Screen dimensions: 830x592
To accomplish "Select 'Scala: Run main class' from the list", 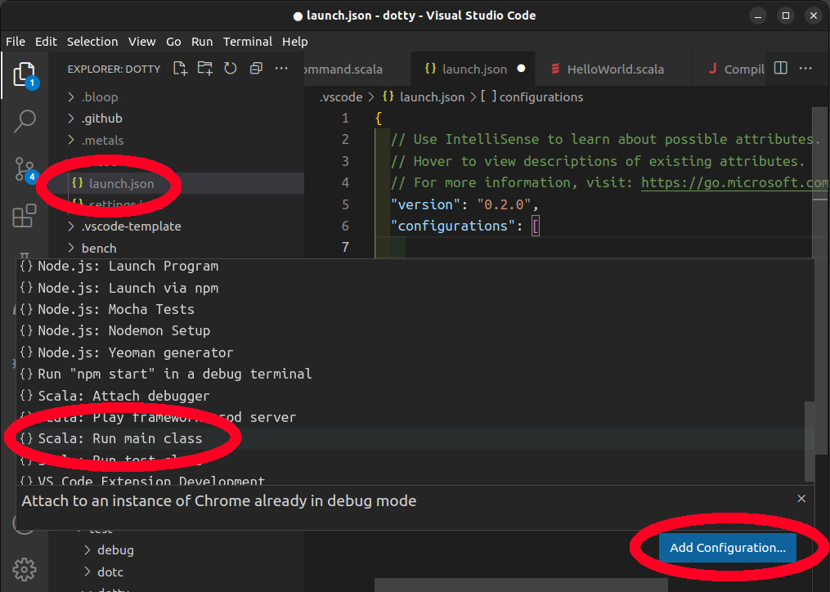I will (x=119, y=438).
